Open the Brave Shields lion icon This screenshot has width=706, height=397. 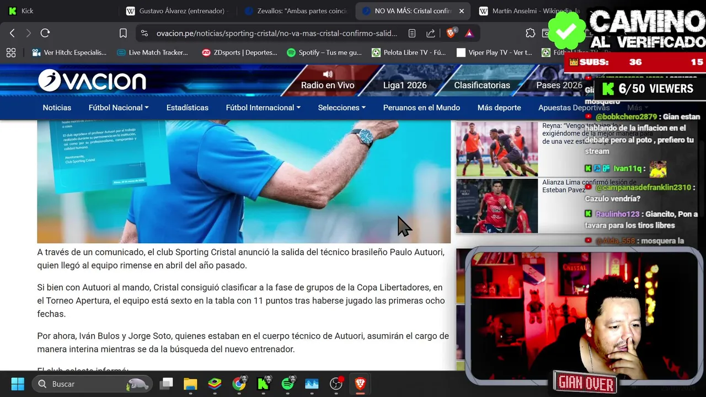[452, 33]
